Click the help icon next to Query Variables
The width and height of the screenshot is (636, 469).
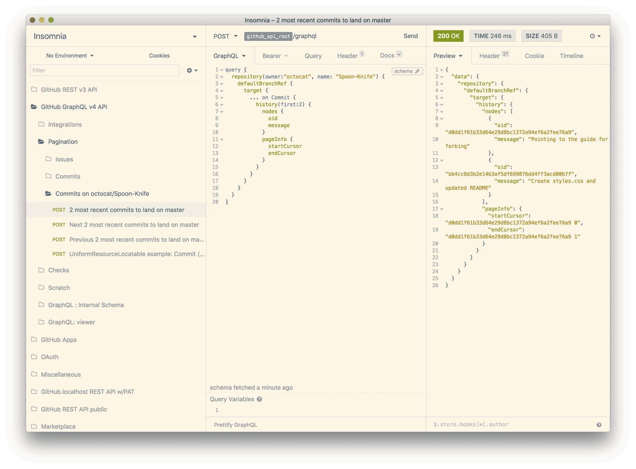pyautogui.click(x=260, y=399)
